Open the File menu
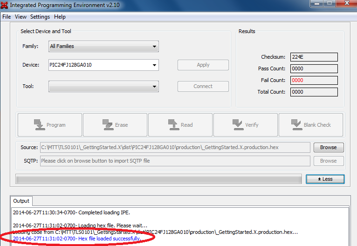 pyautogui.click(x=7, y=17)
